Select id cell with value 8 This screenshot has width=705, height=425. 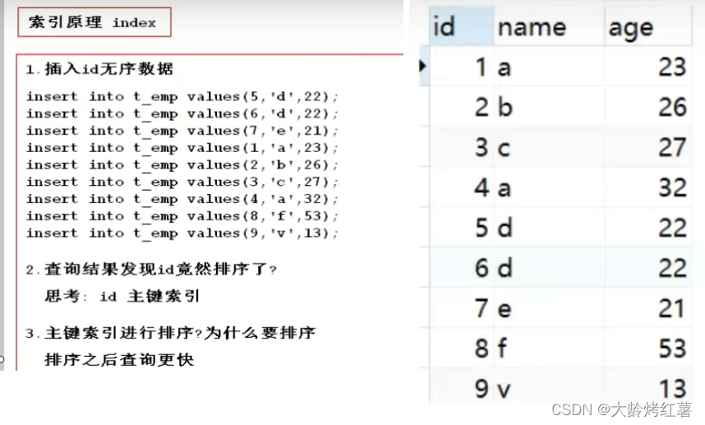462,348
